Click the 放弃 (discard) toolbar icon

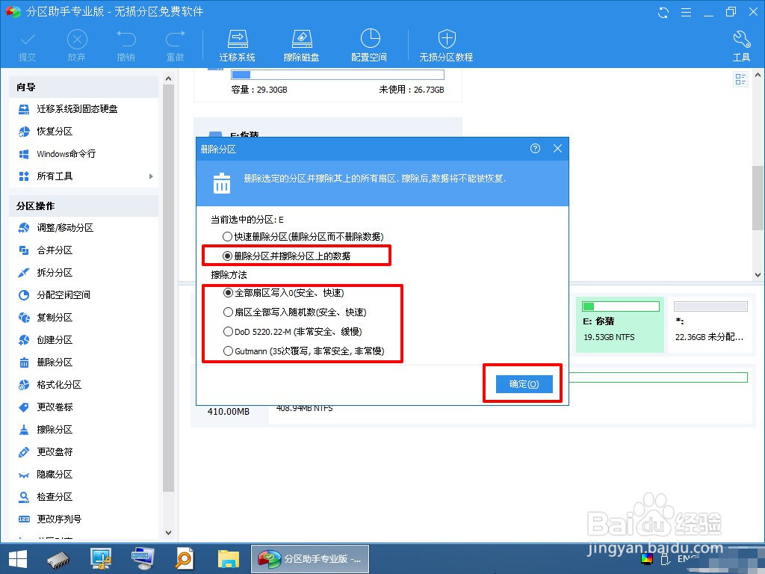coord(77,46)
